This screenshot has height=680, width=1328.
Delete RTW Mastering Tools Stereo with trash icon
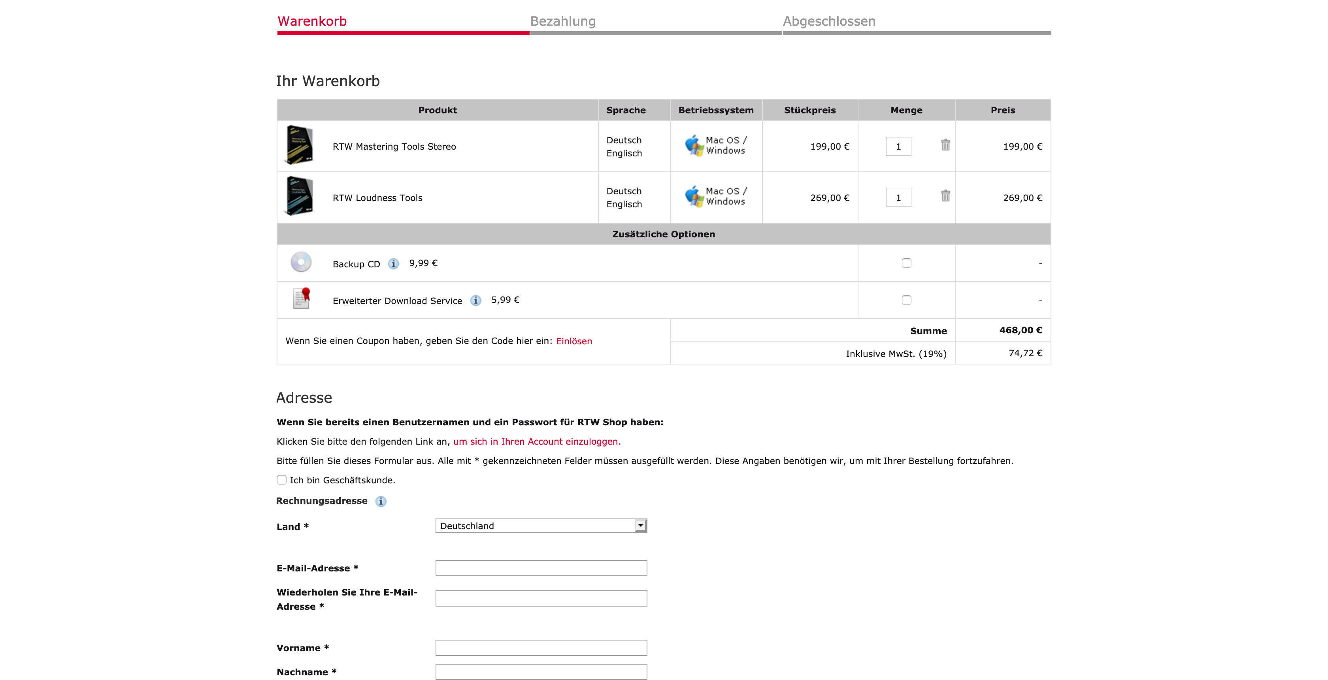945,145
